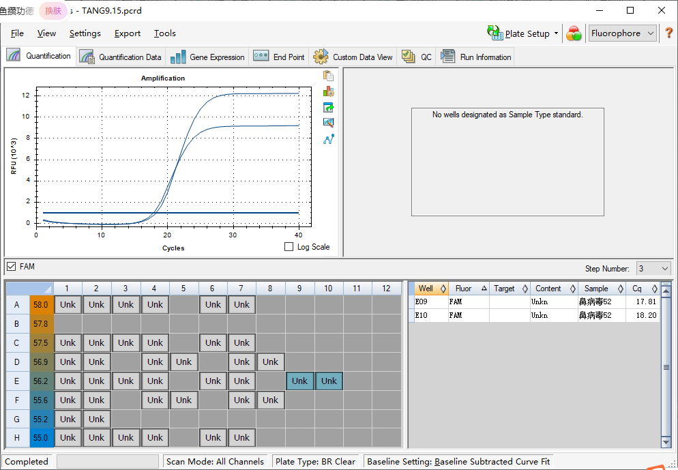Sort the table by Sample column
678x470 pixels.
tap(602, 289)
